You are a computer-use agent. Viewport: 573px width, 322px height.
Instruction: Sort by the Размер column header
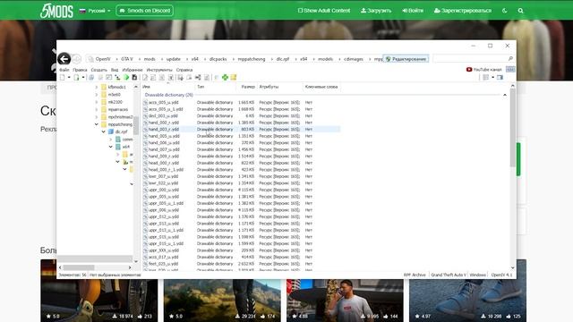click(x=248, y=87)
